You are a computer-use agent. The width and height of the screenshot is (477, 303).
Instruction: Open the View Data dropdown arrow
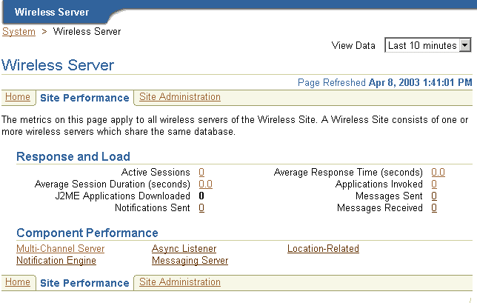(464, 45)
